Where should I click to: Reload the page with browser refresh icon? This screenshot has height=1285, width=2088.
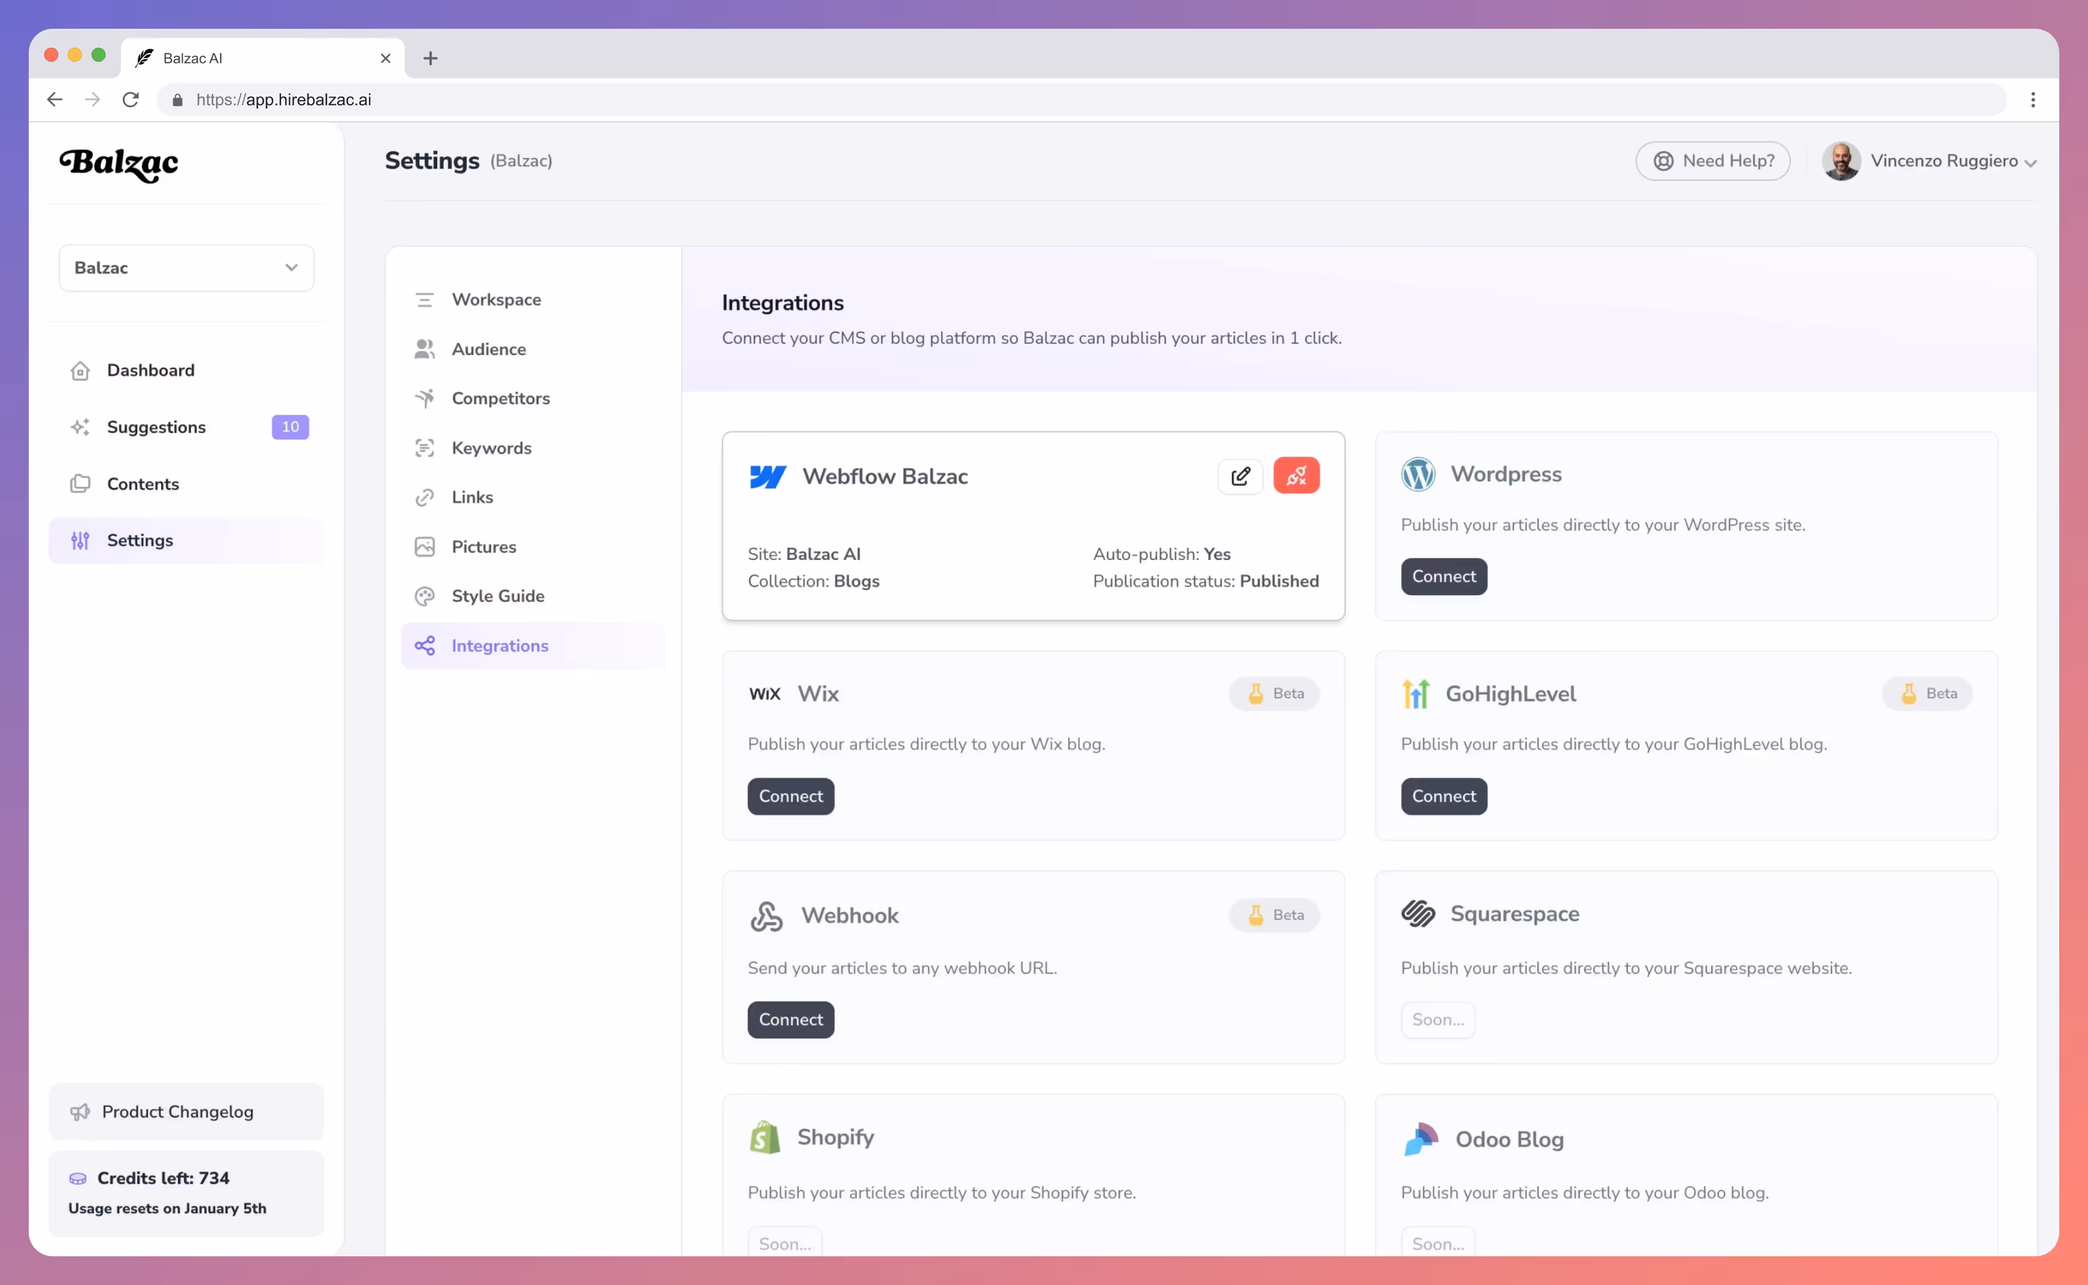tap(130, 99)
